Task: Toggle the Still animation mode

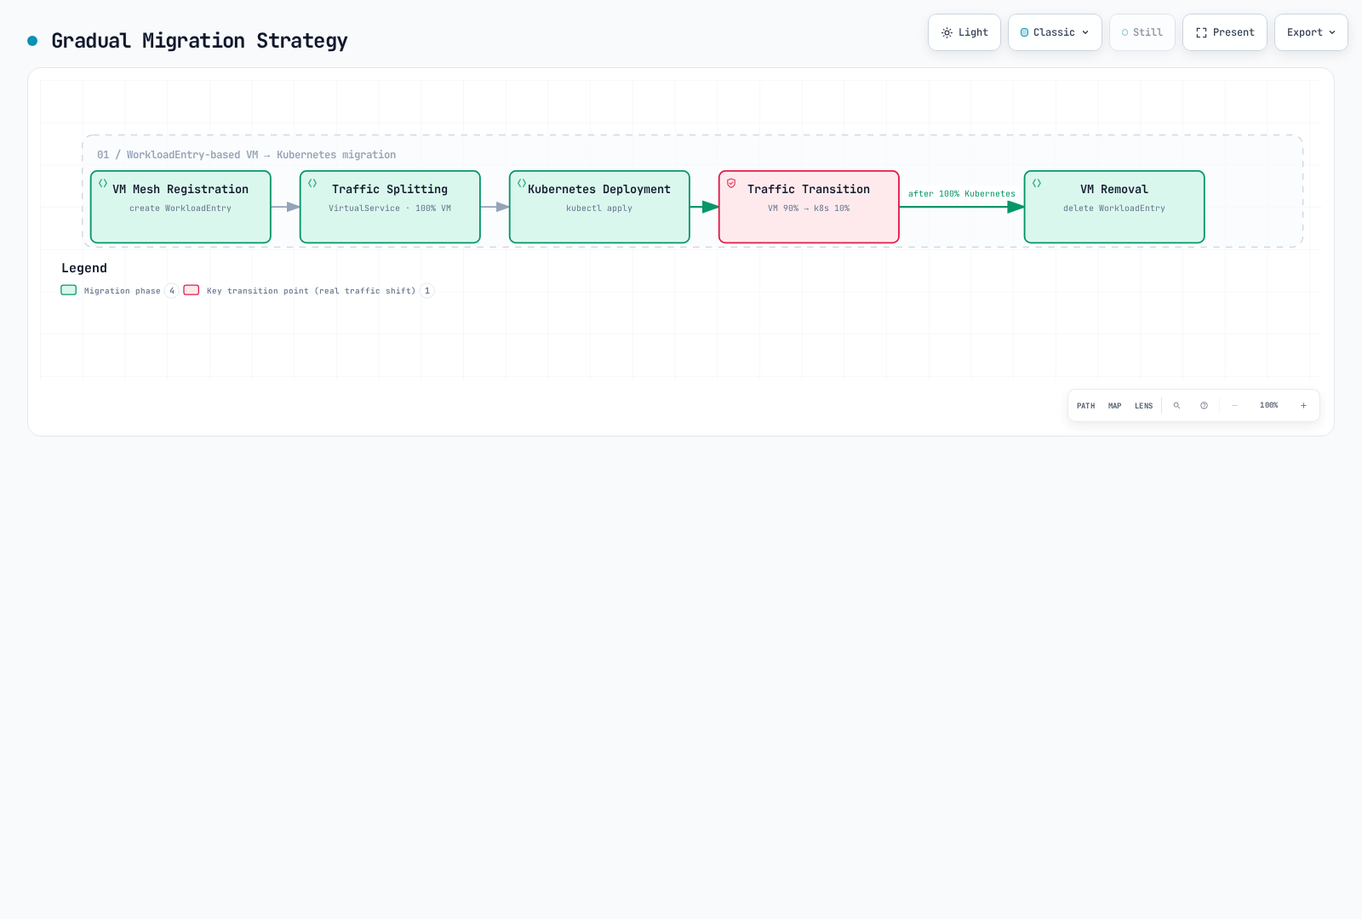Action: point(1142,32)
